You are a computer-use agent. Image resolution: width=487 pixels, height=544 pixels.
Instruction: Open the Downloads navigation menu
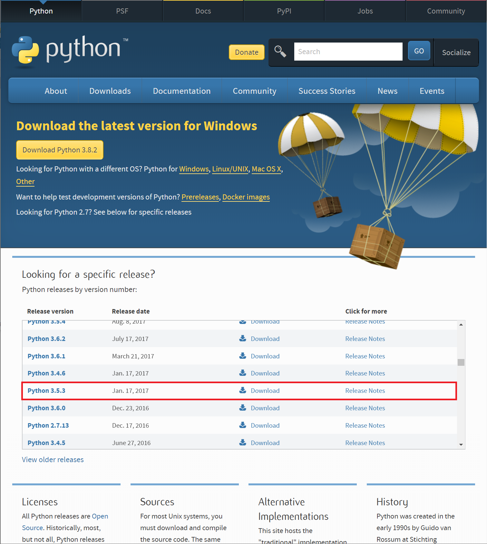pyautogui.click(x=110, y=91)
